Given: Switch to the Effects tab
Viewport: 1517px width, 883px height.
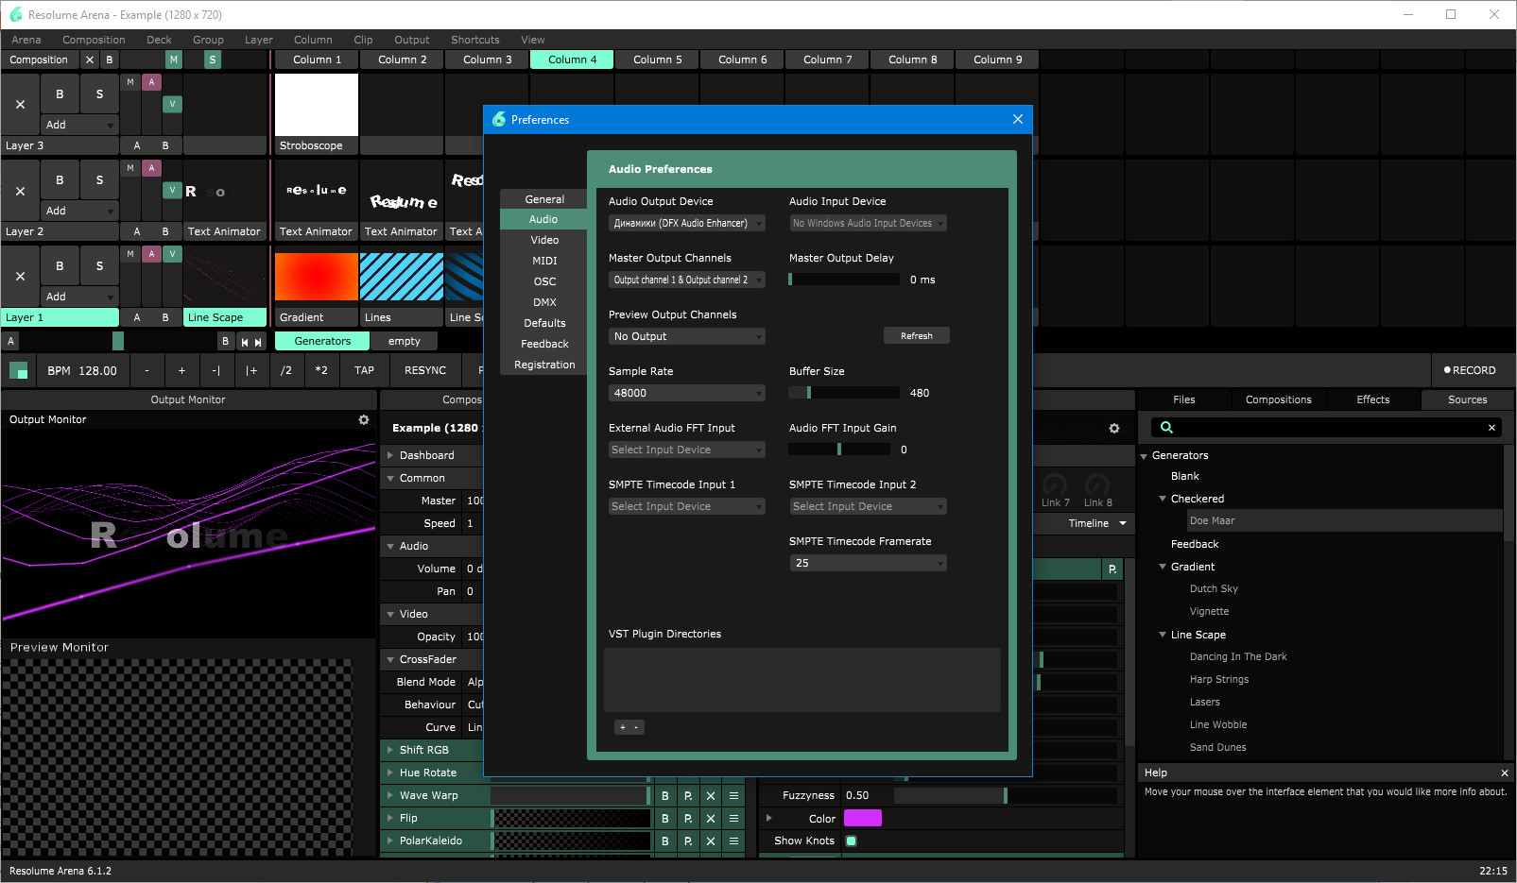Looking at the screenshot, I should (1372, 400).
